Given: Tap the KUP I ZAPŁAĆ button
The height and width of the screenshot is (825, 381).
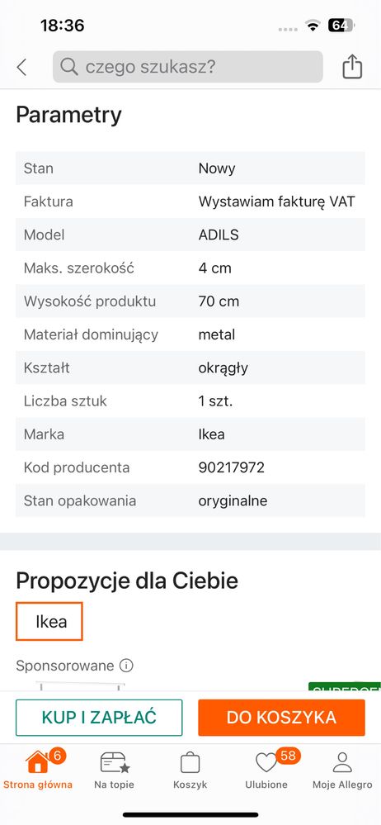Looking at the screenshot, I should 99,718.
